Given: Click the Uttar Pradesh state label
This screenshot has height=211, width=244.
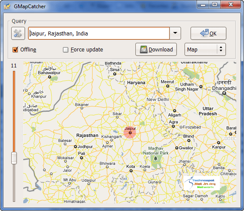Looking at the screenshot, I should click(208, 111).
